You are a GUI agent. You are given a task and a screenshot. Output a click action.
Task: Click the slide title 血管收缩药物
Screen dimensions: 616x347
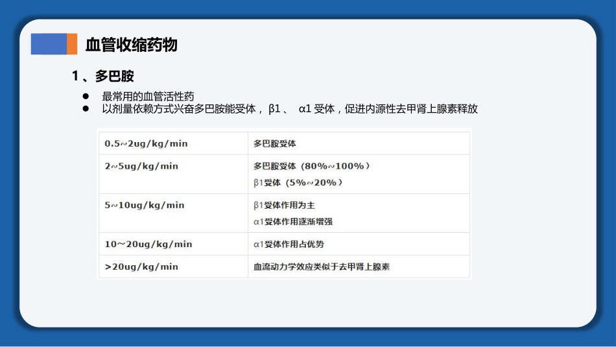(131, 44)
